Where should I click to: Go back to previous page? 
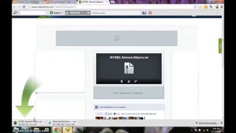coord(14,7)
